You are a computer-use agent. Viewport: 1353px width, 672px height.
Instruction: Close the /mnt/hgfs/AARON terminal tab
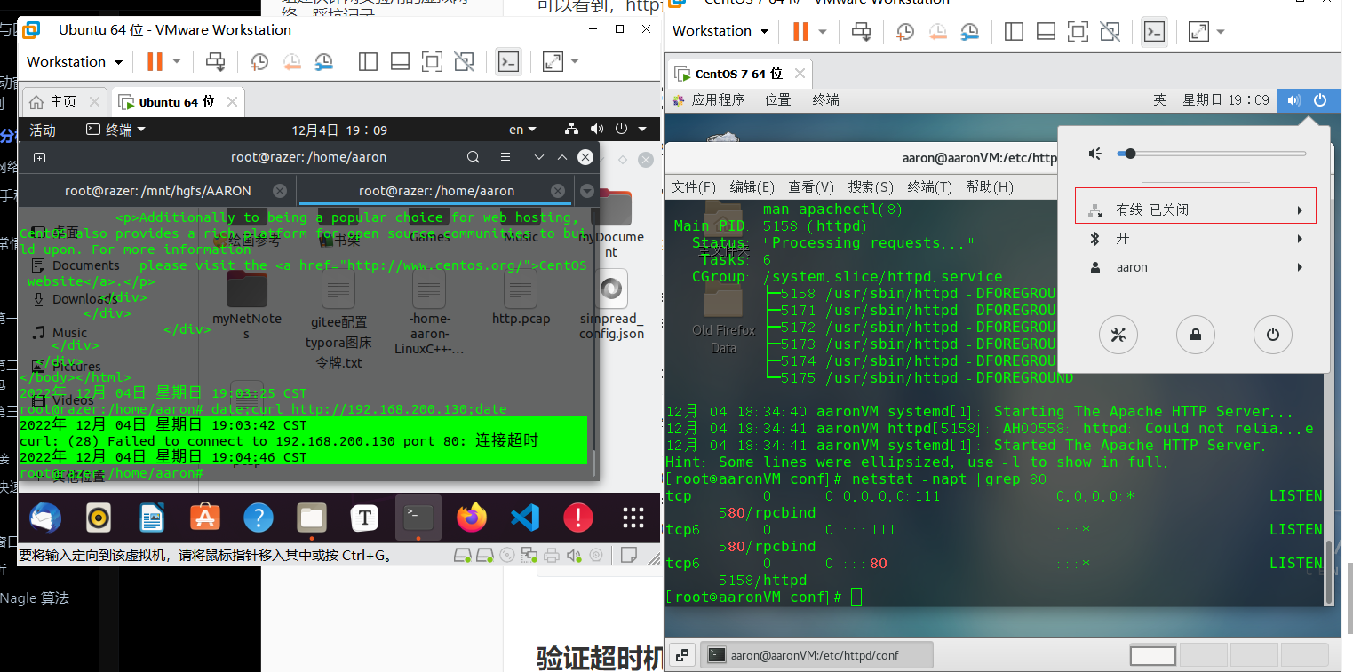point(280,190)
